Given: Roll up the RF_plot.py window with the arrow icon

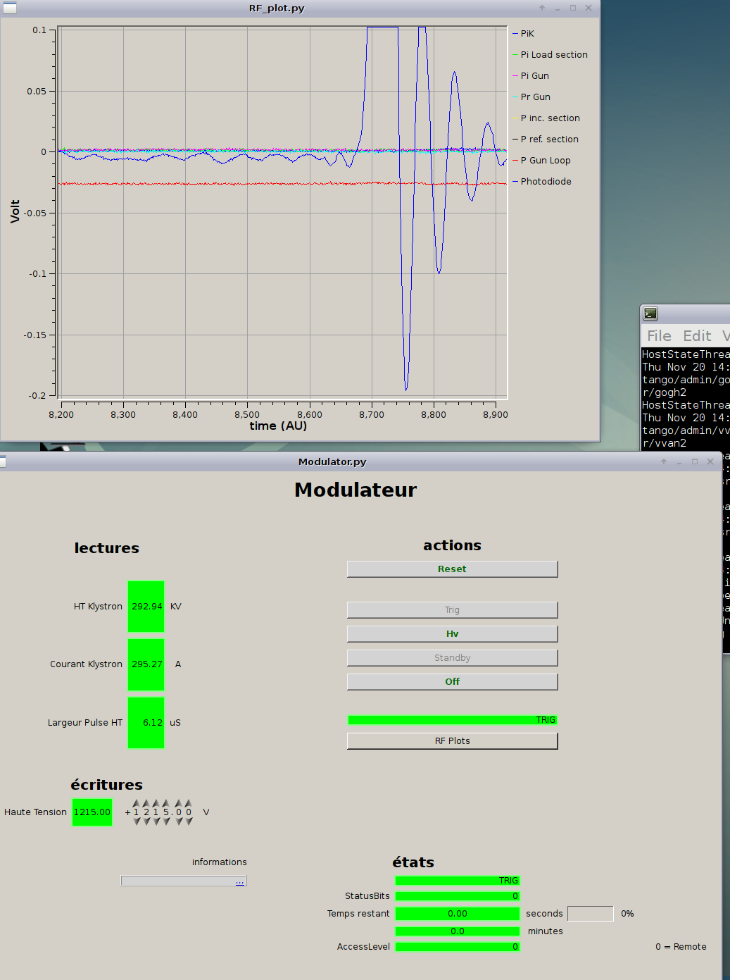Looking at the screenshot, I should (x=541, y=8).
